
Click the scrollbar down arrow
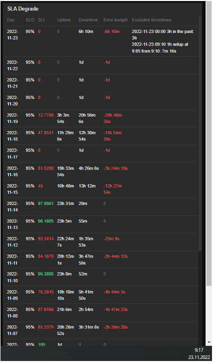[209, 342]
